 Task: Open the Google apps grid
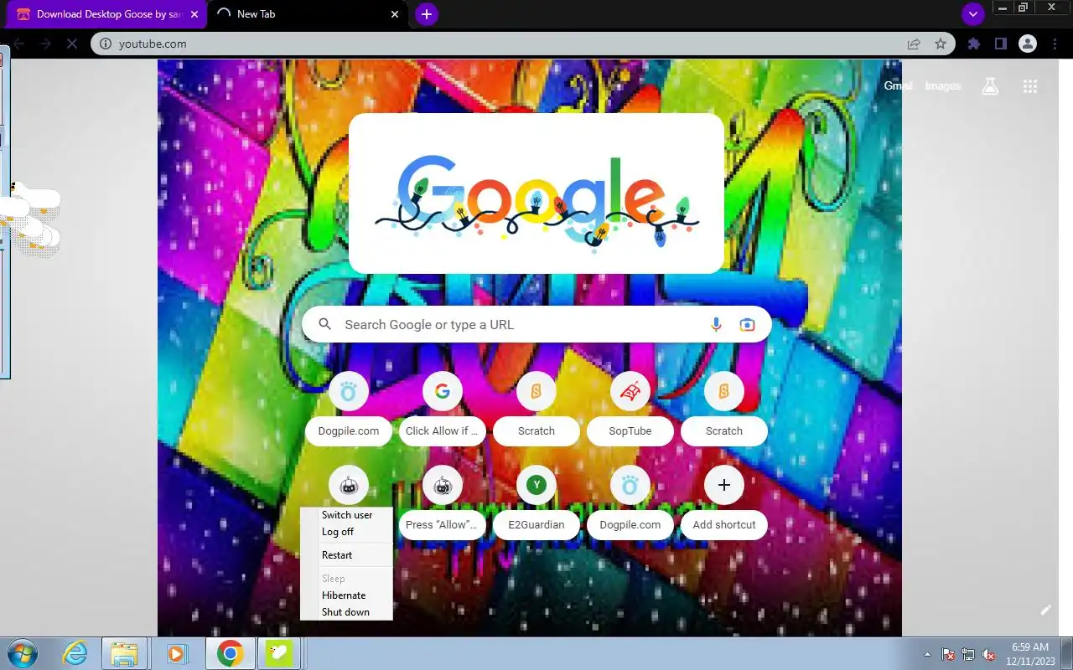pyautogui.click(x=1030, y=86)
